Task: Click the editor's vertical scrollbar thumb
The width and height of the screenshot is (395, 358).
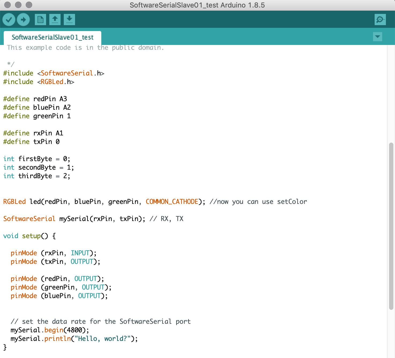Action: coord(391,226)
